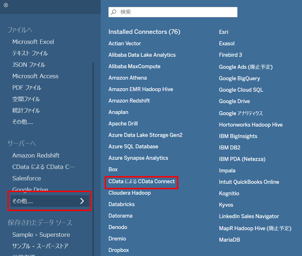Pick Amazon EMR Hadoop Hive connector

coord(141,89)
